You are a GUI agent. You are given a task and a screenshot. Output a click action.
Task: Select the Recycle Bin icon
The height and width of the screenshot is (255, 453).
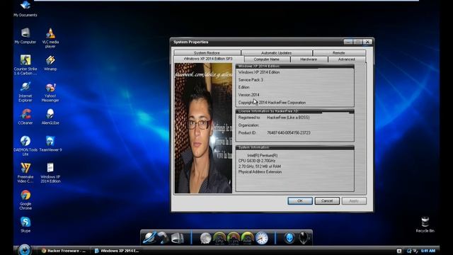425,225
